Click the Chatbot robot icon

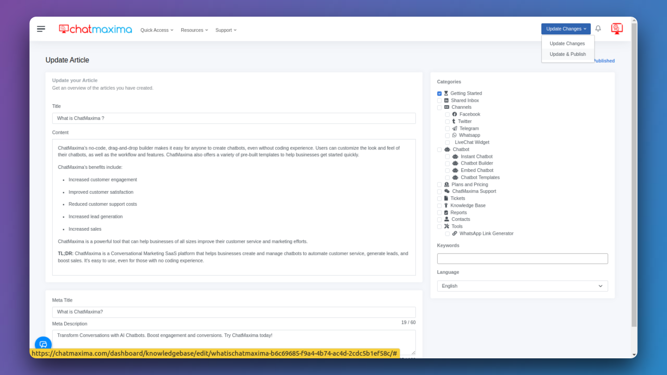tap(447, 149)
